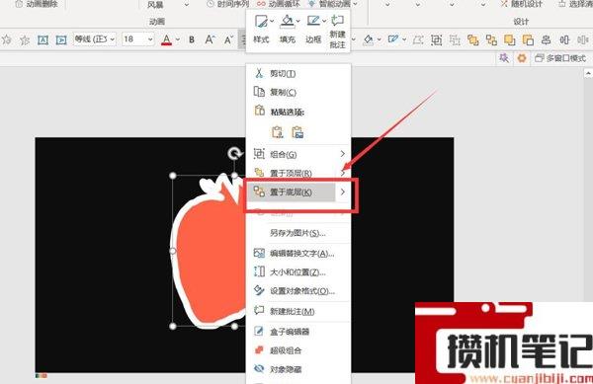The width and height of the screenshot is (593, 384).
Task: Click the ungroup objects toolbar icon
Action: point(455,39)
